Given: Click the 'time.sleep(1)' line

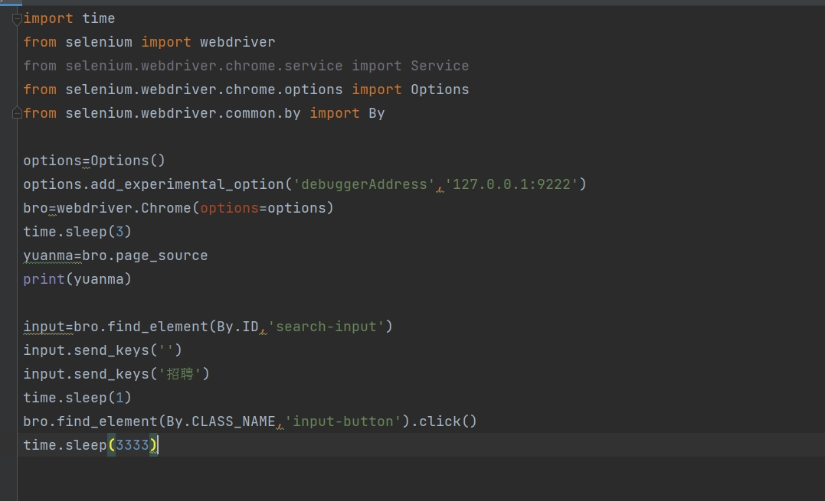Looking at the screenshot, I should click(x=77, y=398).
